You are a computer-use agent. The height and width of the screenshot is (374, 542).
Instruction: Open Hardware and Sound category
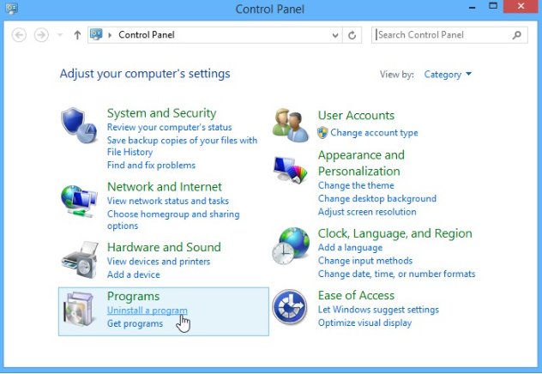[164, 247]
